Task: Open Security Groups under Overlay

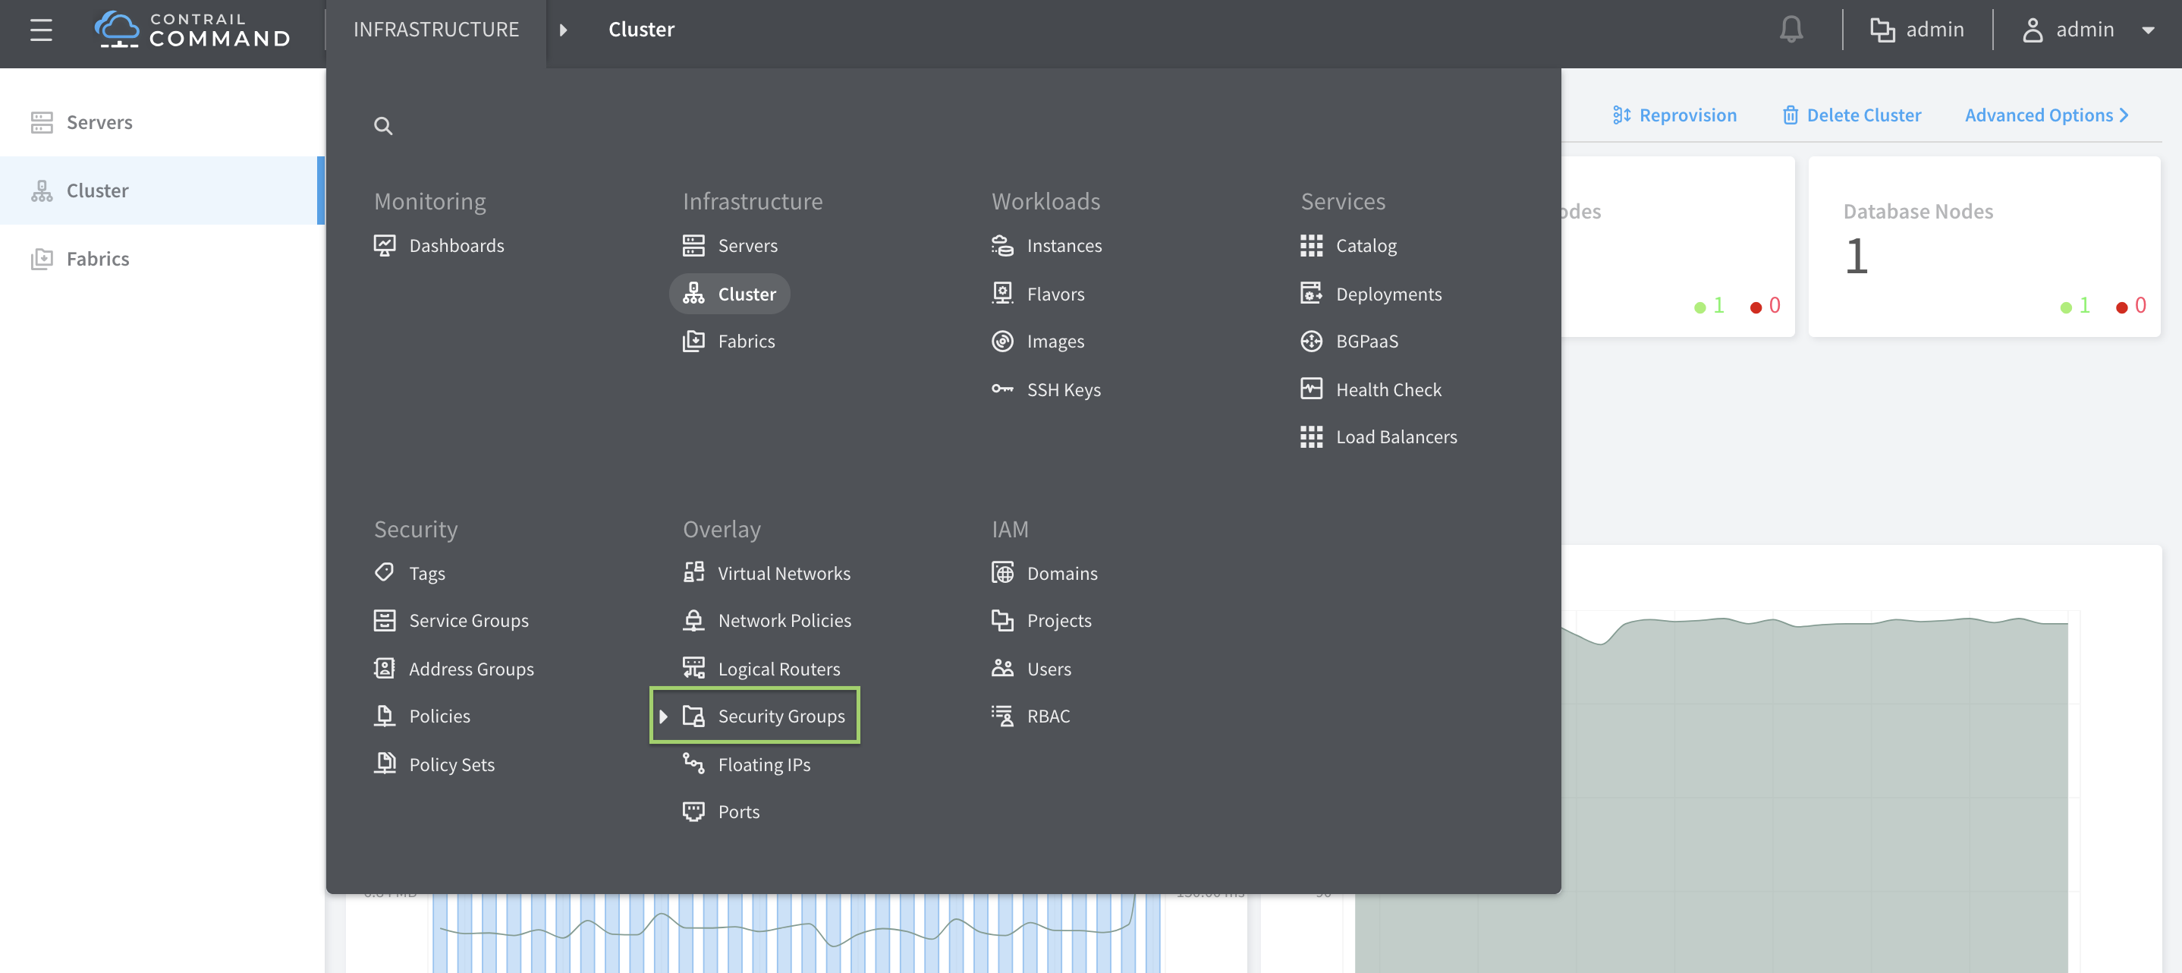Action: point(781,716)
